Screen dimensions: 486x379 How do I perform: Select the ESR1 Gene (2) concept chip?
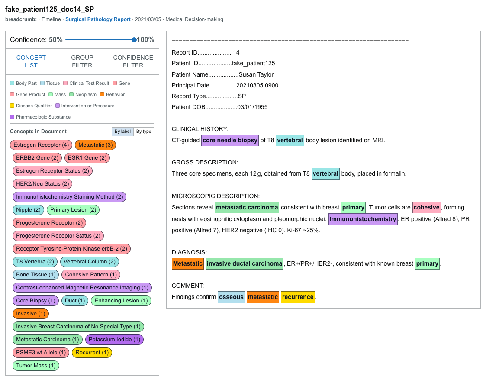[x=87, y=158]
